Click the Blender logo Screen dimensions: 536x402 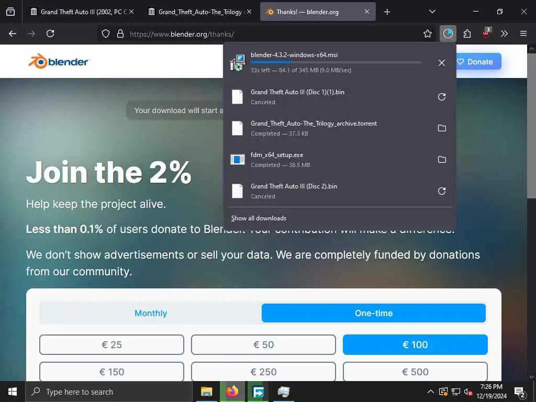(59, 62)
